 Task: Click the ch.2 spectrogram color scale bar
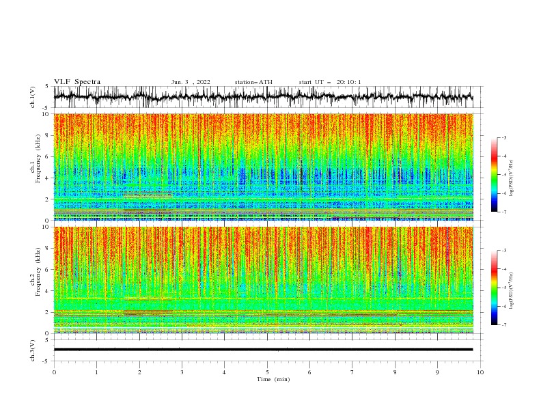[495, 288]
